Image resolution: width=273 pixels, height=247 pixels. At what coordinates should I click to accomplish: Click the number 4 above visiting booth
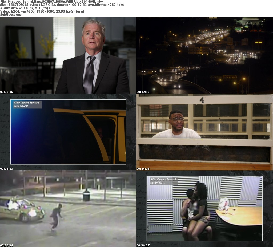click(202, 100)
